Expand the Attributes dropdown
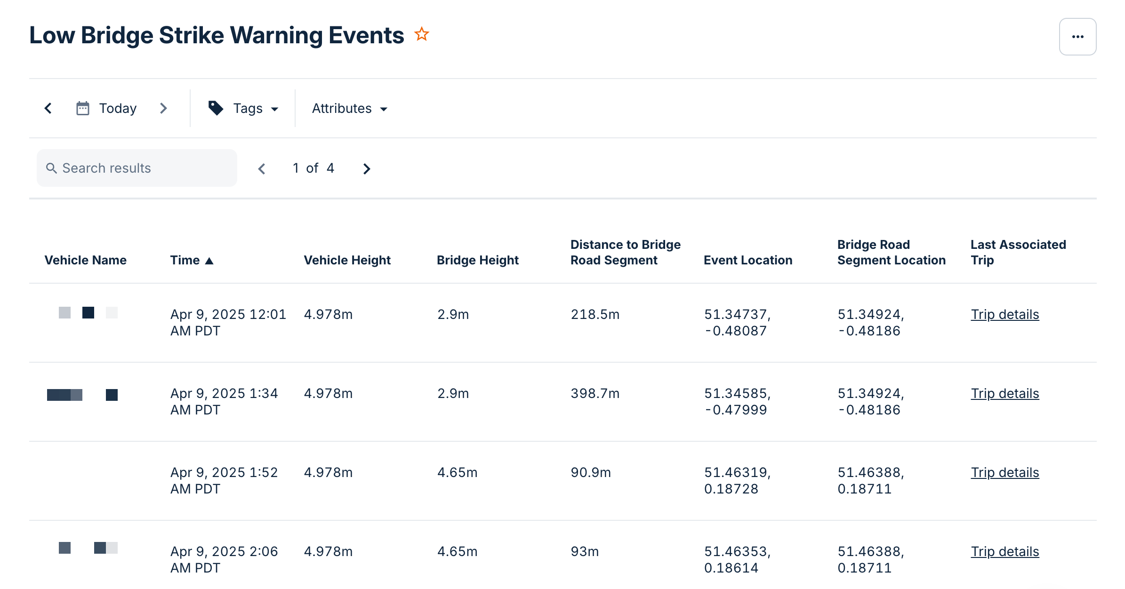This screenshot has height=589, width=1125. [x=349, y=108]
